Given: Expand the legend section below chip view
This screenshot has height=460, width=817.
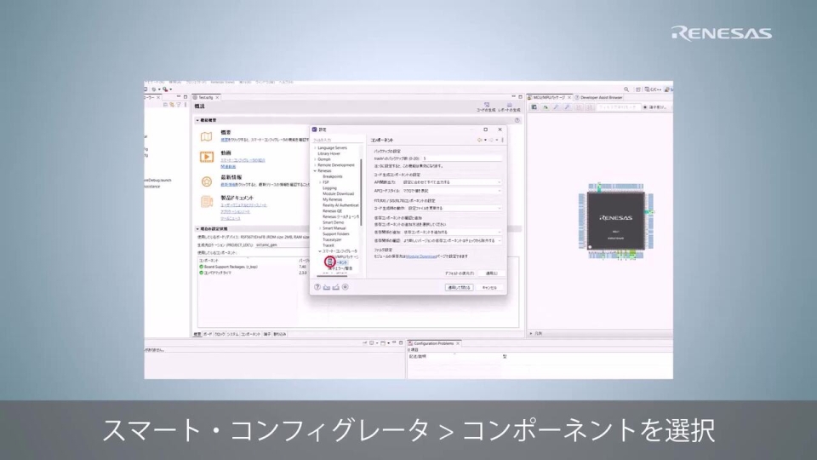Looking at the screenshot, I should pyautogui.click(x=531, y=333).
